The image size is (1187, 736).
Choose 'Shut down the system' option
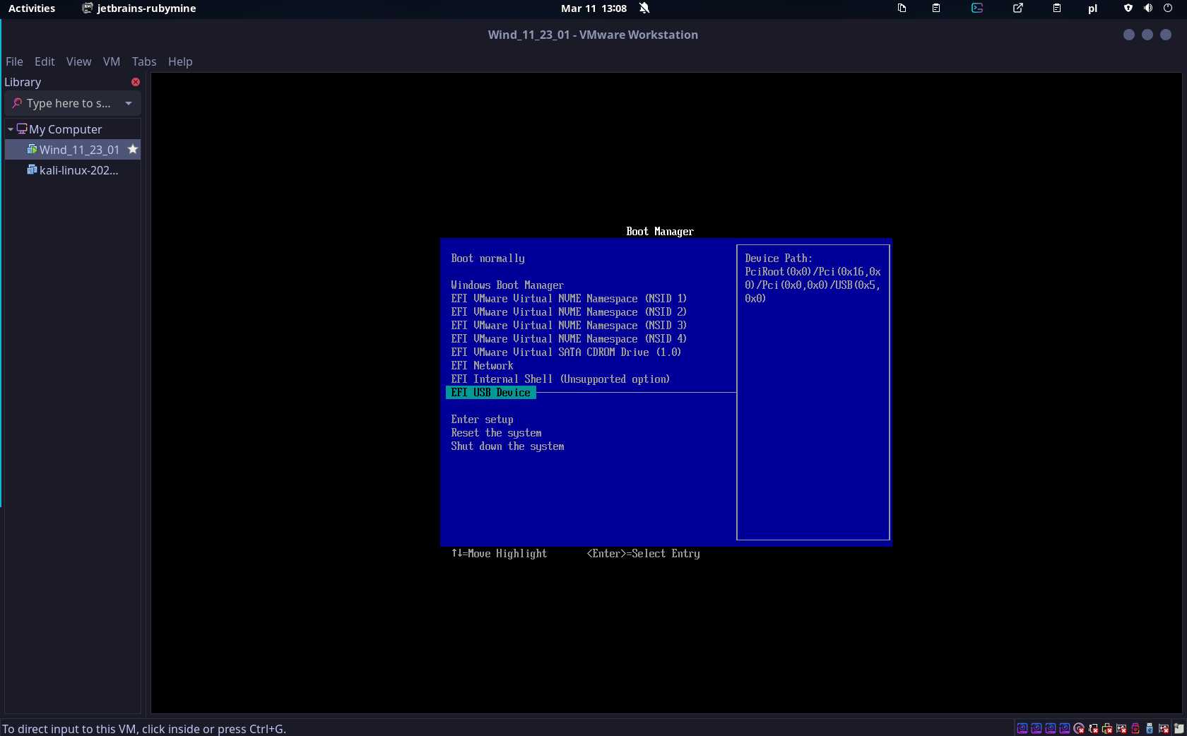pyautogui.click(x=507, y=446)
